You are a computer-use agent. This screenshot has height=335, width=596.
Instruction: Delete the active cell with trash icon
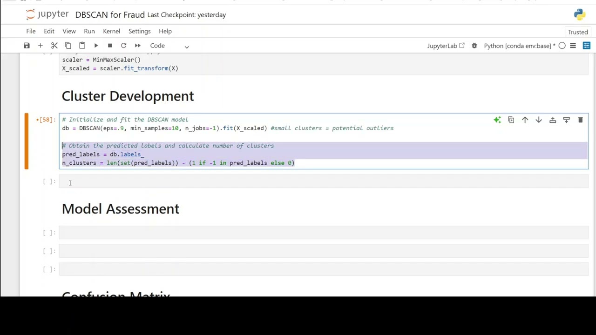[x=580, y=120]
